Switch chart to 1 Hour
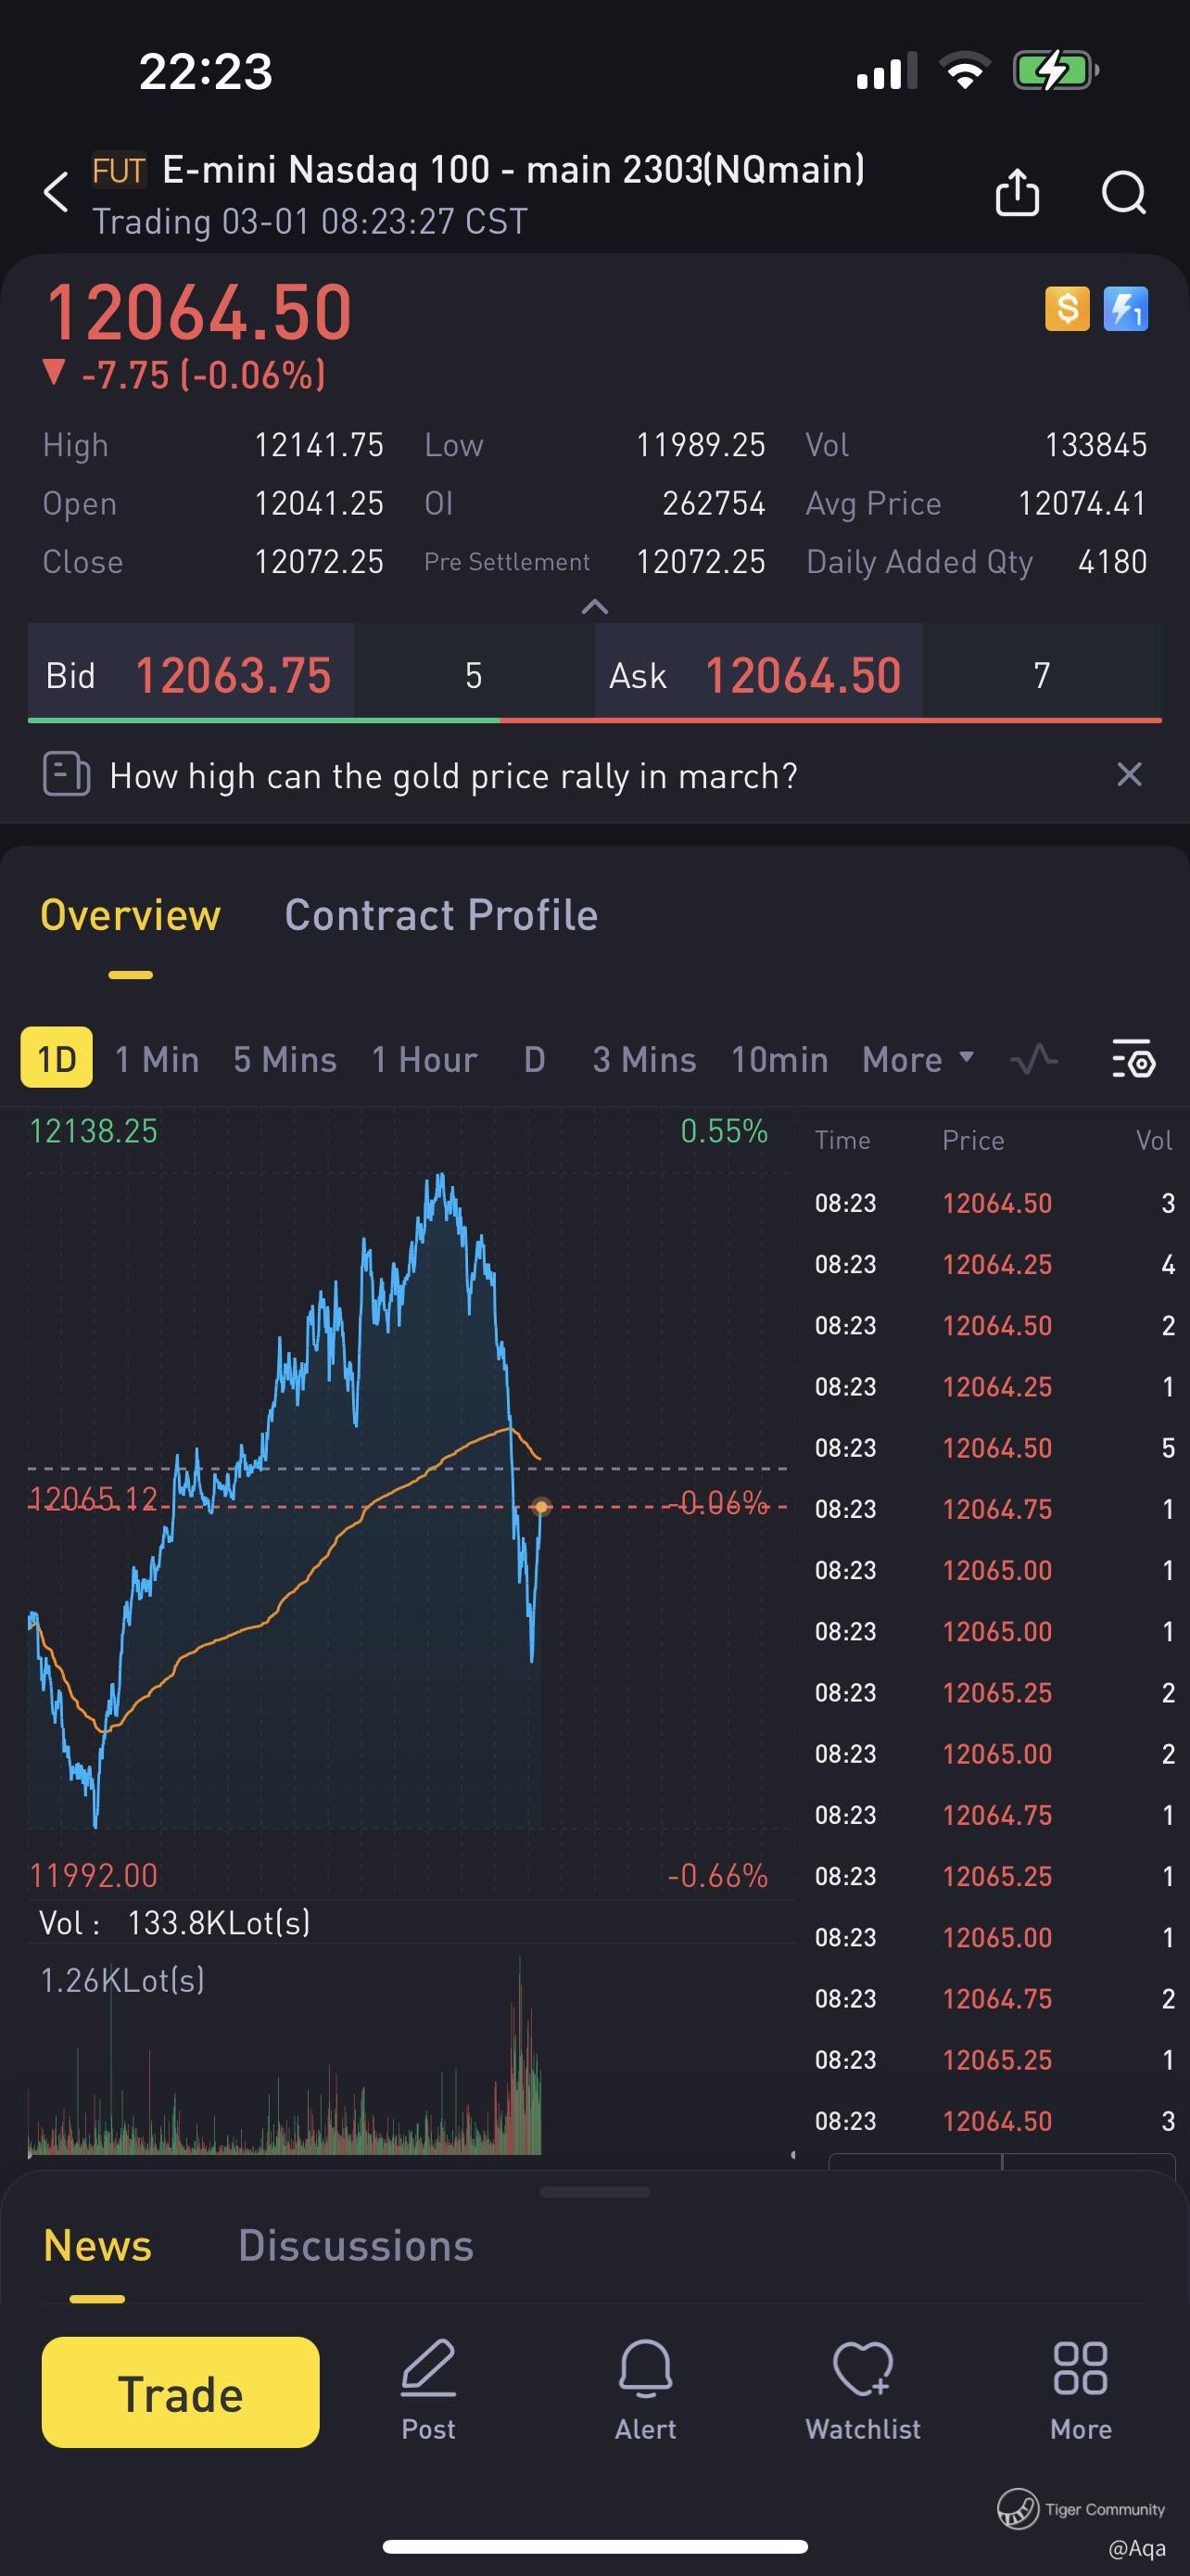Viewport: 1190px width, 2576px height. (424, 1059)
